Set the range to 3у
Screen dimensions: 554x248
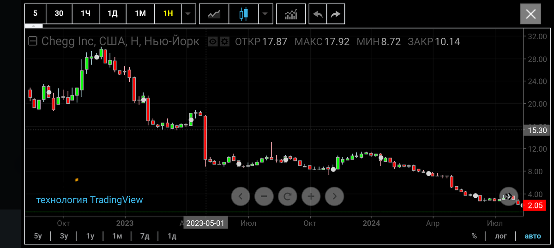pyautogui.click(x=64, y=236)
